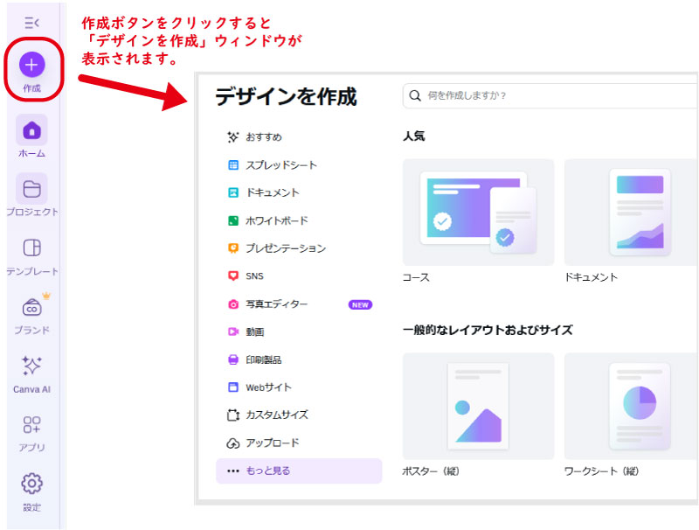
Task: Select the ドキュメント icon in category list
Action: coord(233,192)
